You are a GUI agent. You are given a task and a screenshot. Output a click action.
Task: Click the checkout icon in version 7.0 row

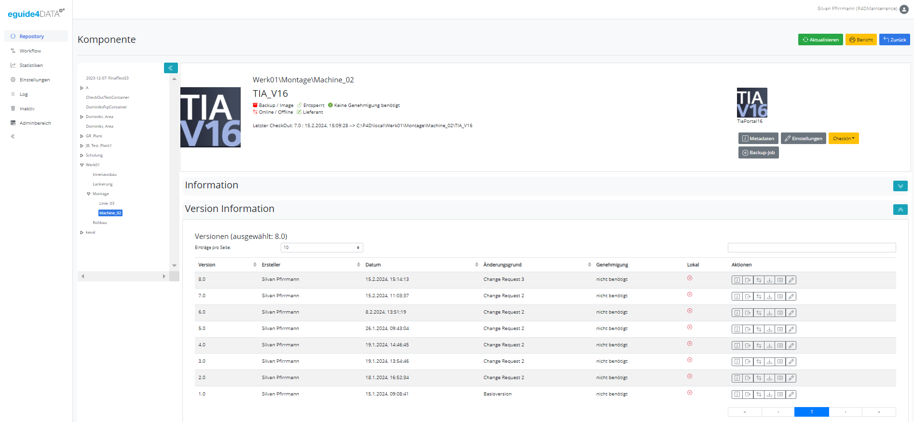click(x=748, y=296)
